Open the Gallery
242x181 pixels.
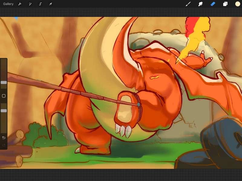click(x=8, y=4)
